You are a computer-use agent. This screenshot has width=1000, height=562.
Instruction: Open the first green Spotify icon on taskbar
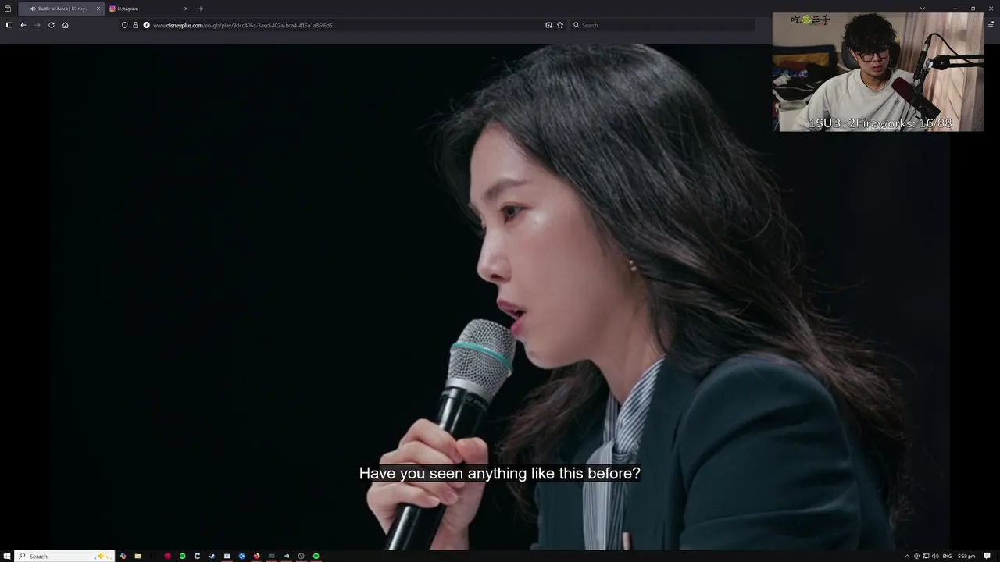pos(183,556)
